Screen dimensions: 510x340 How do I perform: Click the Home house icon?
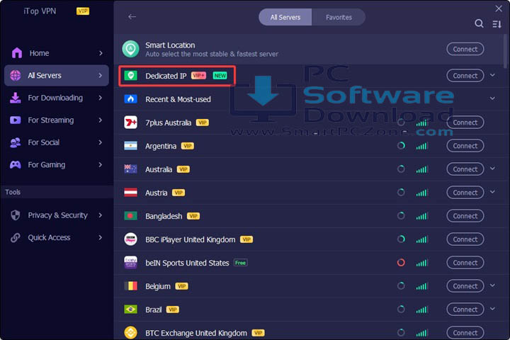coord(17,52)
